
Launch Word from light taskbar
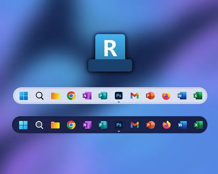tap(182, 96)
